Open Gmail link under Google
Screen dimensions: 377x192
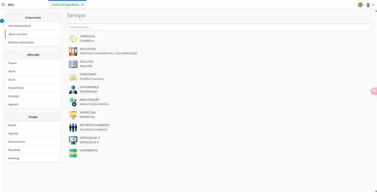[33, 125]
